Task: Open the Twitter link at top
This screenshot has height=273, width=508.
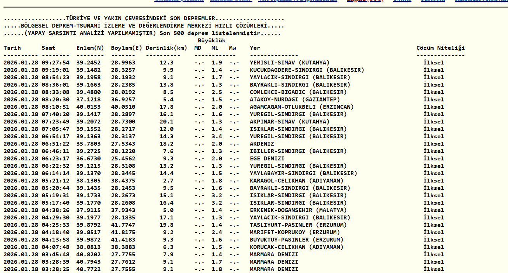Action: click(402, 1)
